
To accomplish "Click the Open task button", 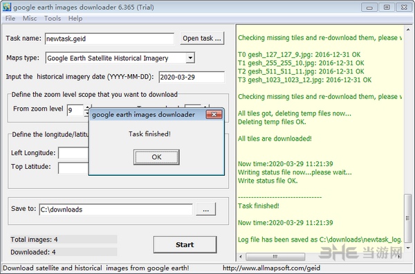I will point(202,38).
